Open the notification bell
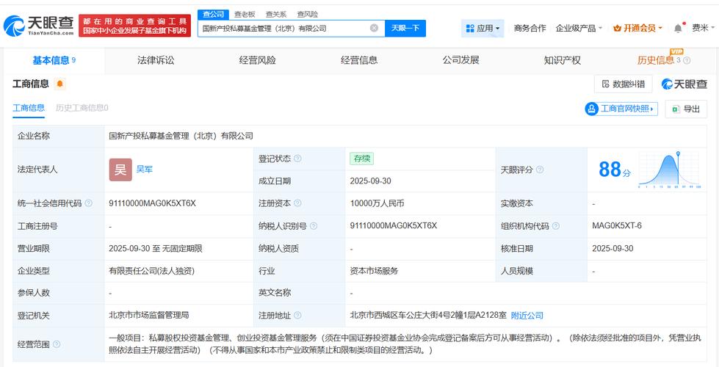 pyautogui.click(x=677, y=28)
